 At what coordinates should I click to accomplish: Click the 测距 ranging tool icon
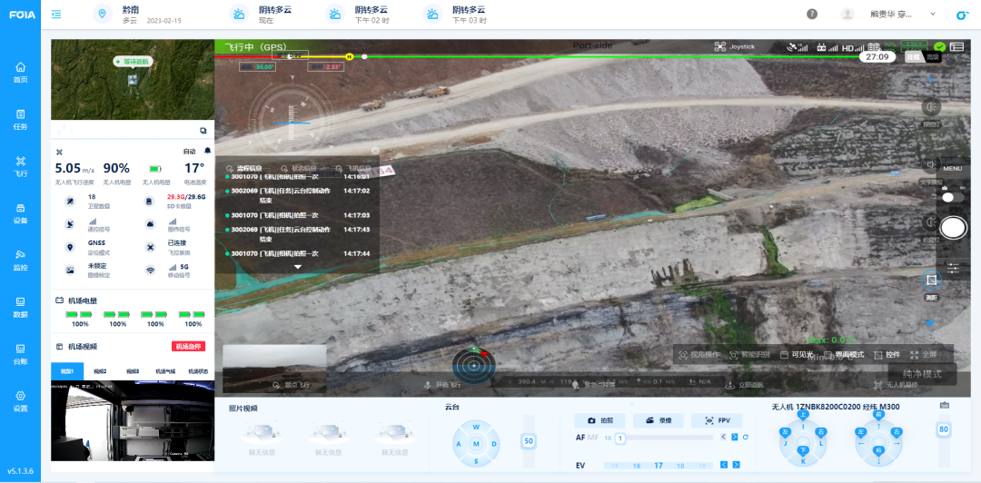point(931,281)
